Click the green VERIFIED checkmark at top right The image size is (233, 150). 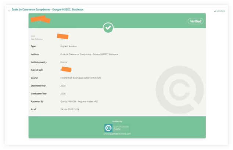[219, 11]
